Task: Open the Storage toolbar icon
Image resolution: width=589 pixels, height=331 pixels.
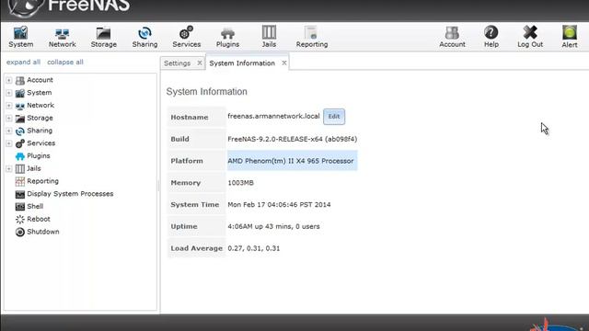Action: pyautogui.click(x=103, y=37)
